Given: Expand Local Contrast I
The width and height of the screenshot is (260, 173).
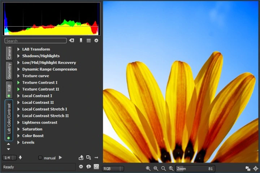Looking at the screenshot, I should 18,96.
